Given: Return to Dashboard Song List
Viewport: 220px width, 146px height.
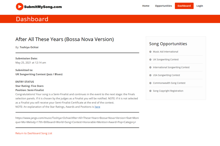Looking at the screenshot, I should pos(34,133).
